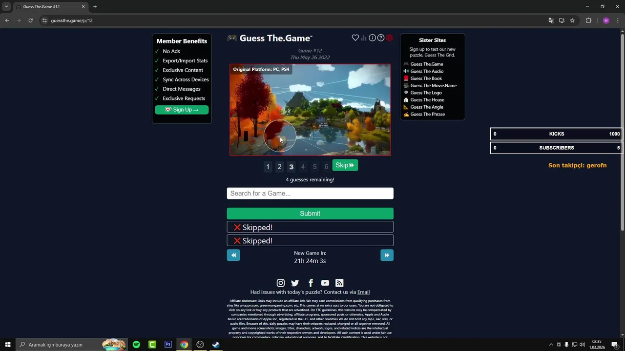
Task: Click the Email contact link
Action: coord(363,292)
